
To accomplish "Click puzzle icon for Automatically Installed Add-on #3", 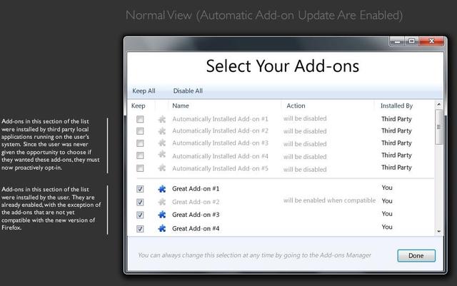I will pyautogui.click(x=162, y=143).
